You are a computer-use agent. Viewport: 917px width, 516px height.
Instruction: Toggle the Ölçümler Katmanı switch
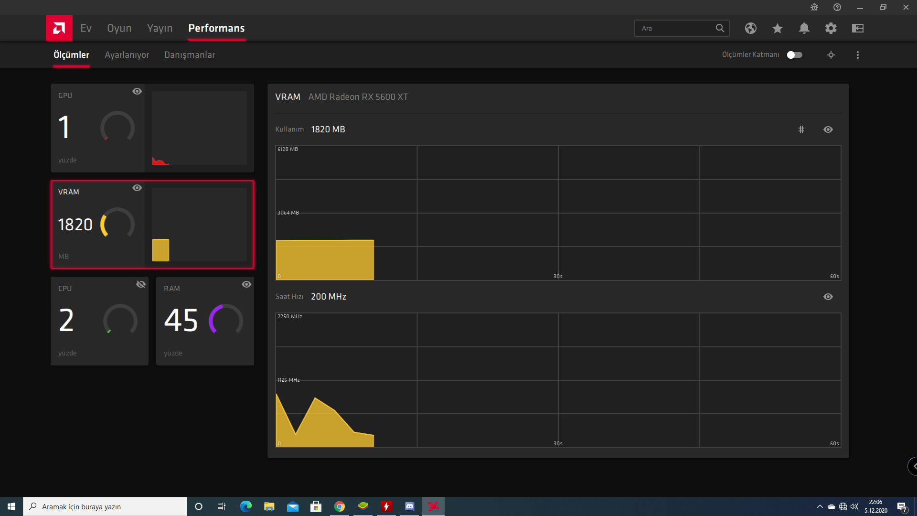point(795,55)
